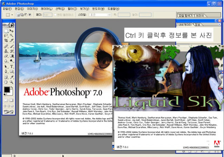Swap foreground and background colors
This screenshot has height=157, width=224.
tap(12, 88)
